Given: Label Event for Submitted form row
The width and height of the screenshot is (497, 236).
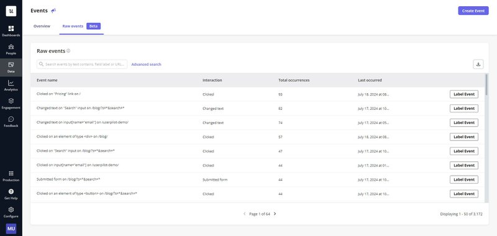Looking at the screenshot, I should [x=464, y=179].
